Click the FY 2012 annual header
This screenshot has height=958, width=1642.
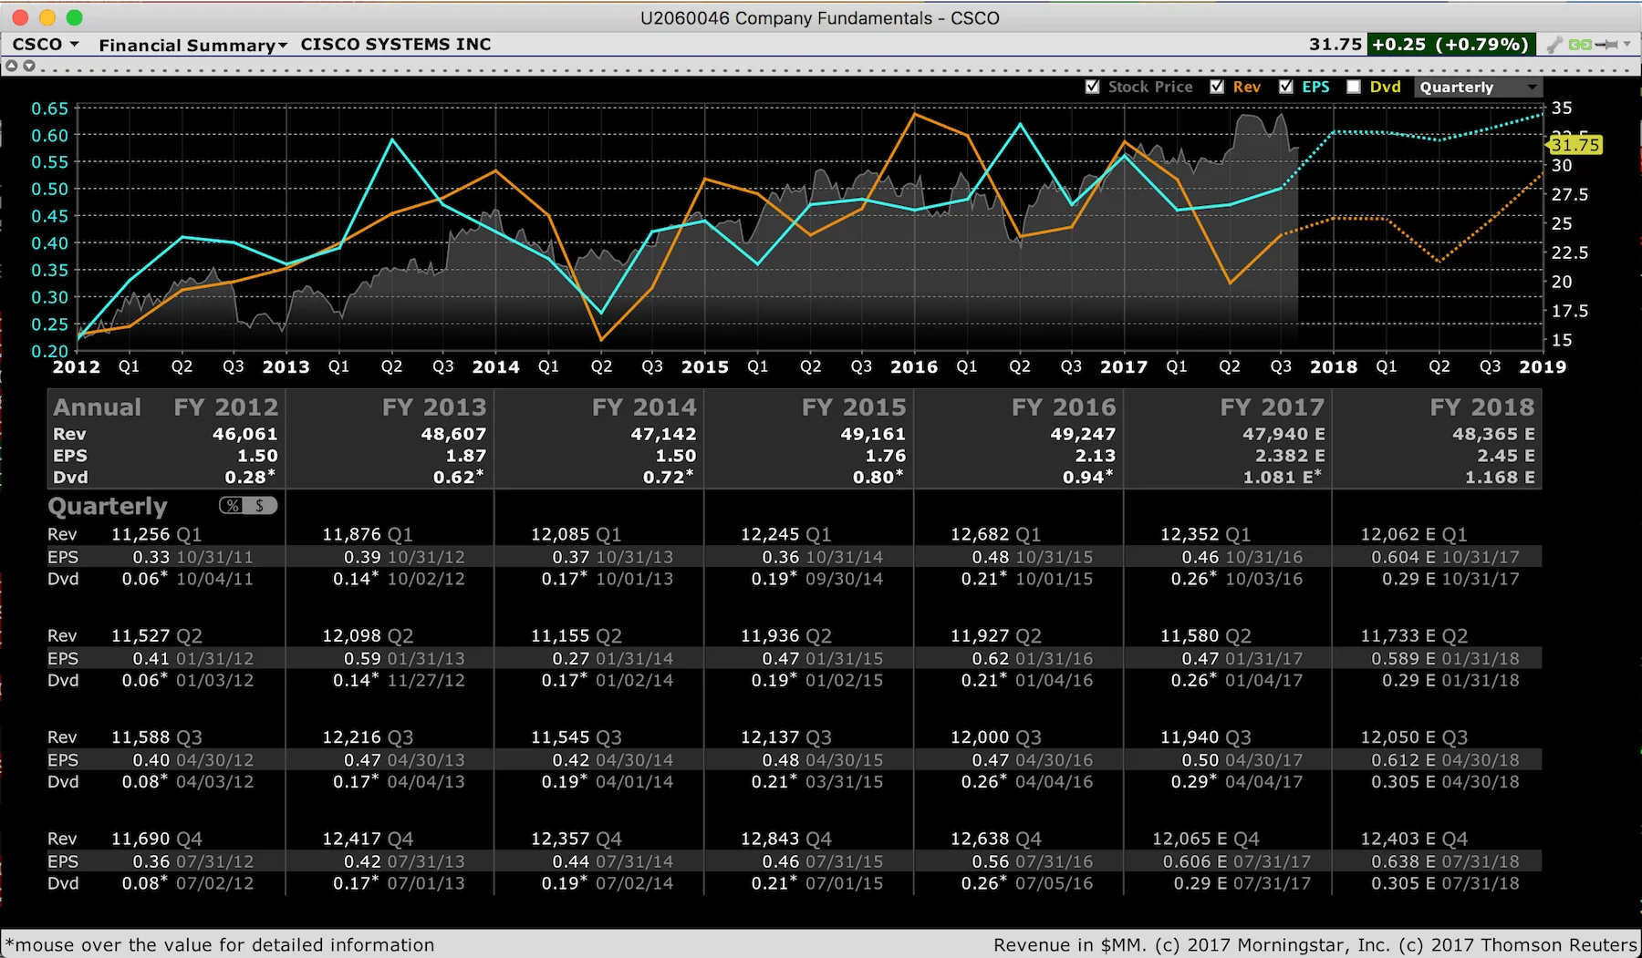[x=225, y=407]
